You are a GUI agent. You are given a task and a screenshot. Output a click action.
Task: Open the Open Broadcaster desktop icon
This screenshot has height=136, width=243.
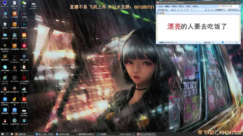click(x=15, y=59)
